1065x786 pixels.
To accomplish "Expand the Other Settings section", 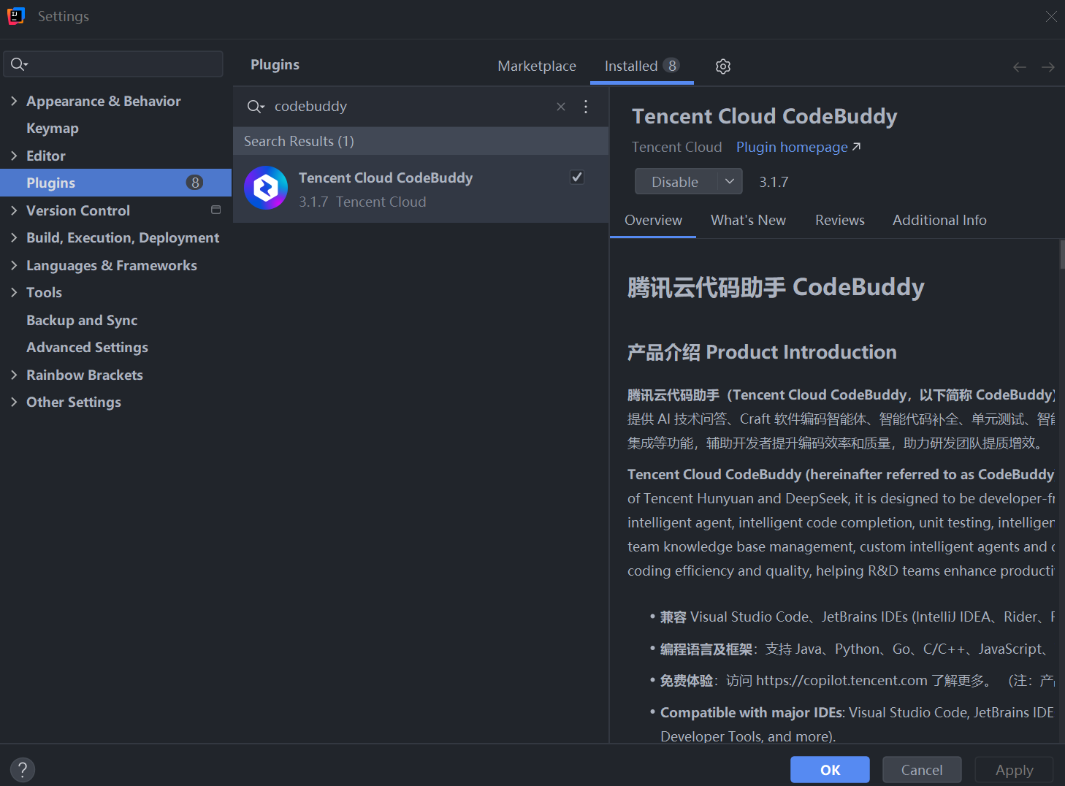I will [x=14, y=402].
